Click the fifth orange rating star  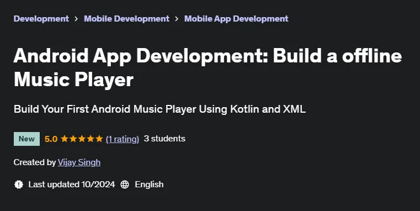point(99,139)
